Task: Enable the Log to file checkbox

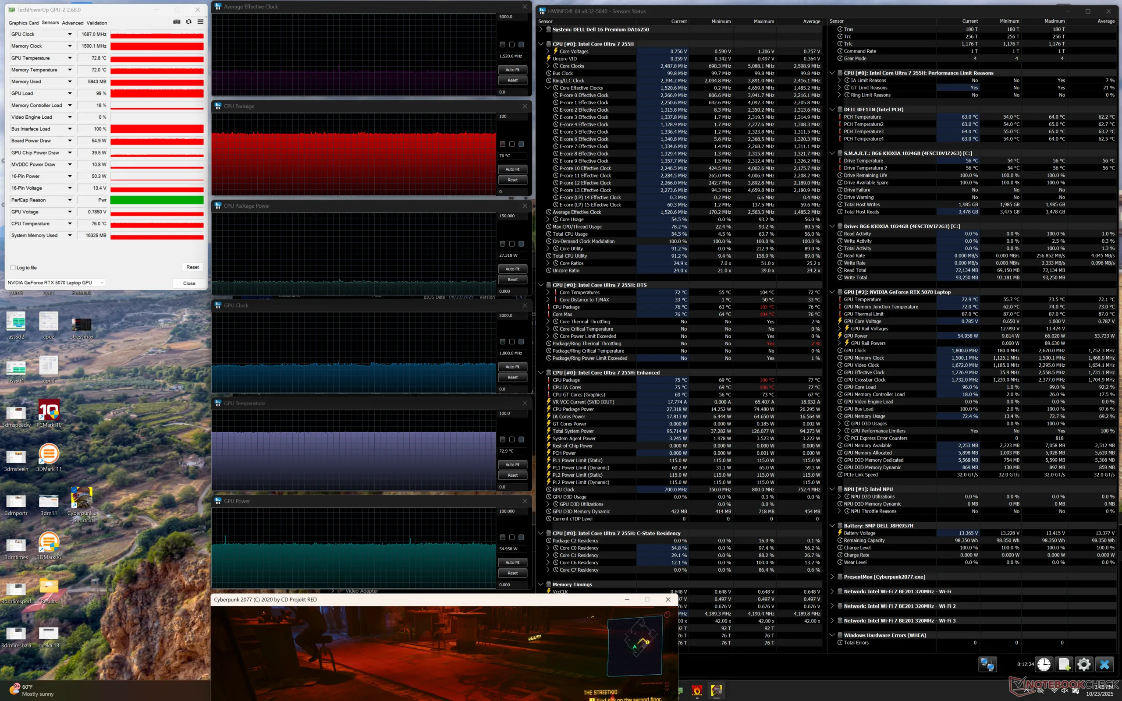Action: pos(13,268)
